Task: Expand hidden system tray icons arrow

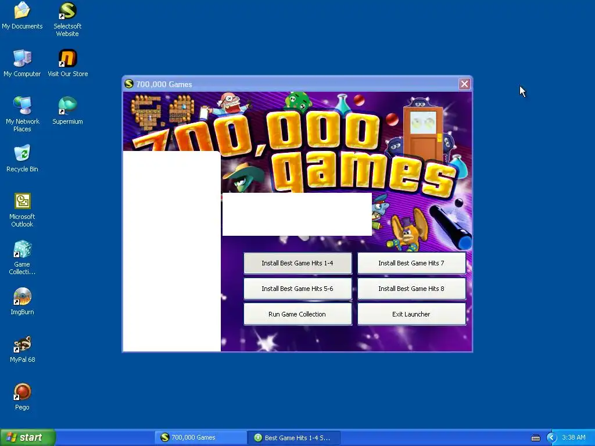Action: tap(551, 438)
